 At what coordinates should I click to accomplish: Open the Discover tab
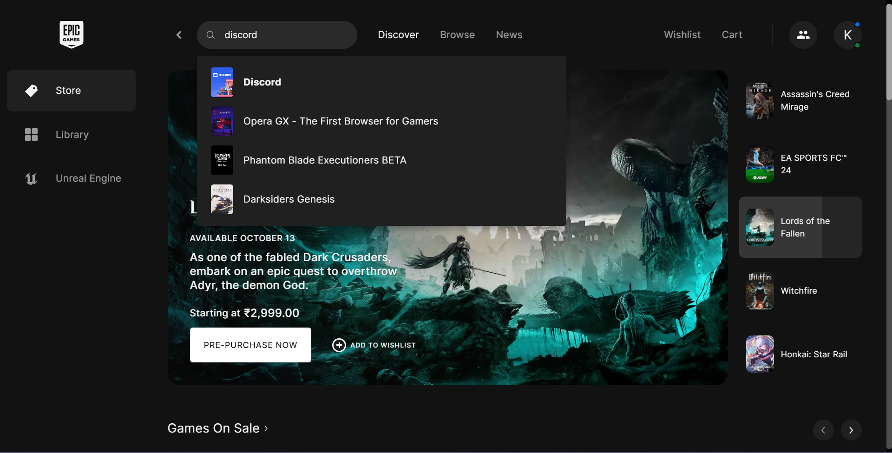coord(399,35)
